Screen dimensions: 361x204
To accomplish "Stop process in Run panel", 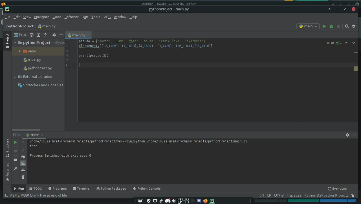I will click(x=16, y=151).
